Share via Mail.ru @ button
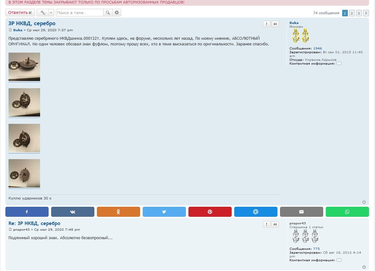375x271 pixels. pyautogui.click(x=256, y=212)
